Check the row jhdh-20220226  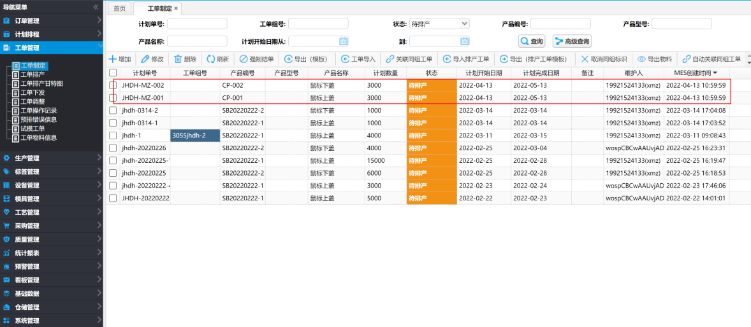[113, 148]
